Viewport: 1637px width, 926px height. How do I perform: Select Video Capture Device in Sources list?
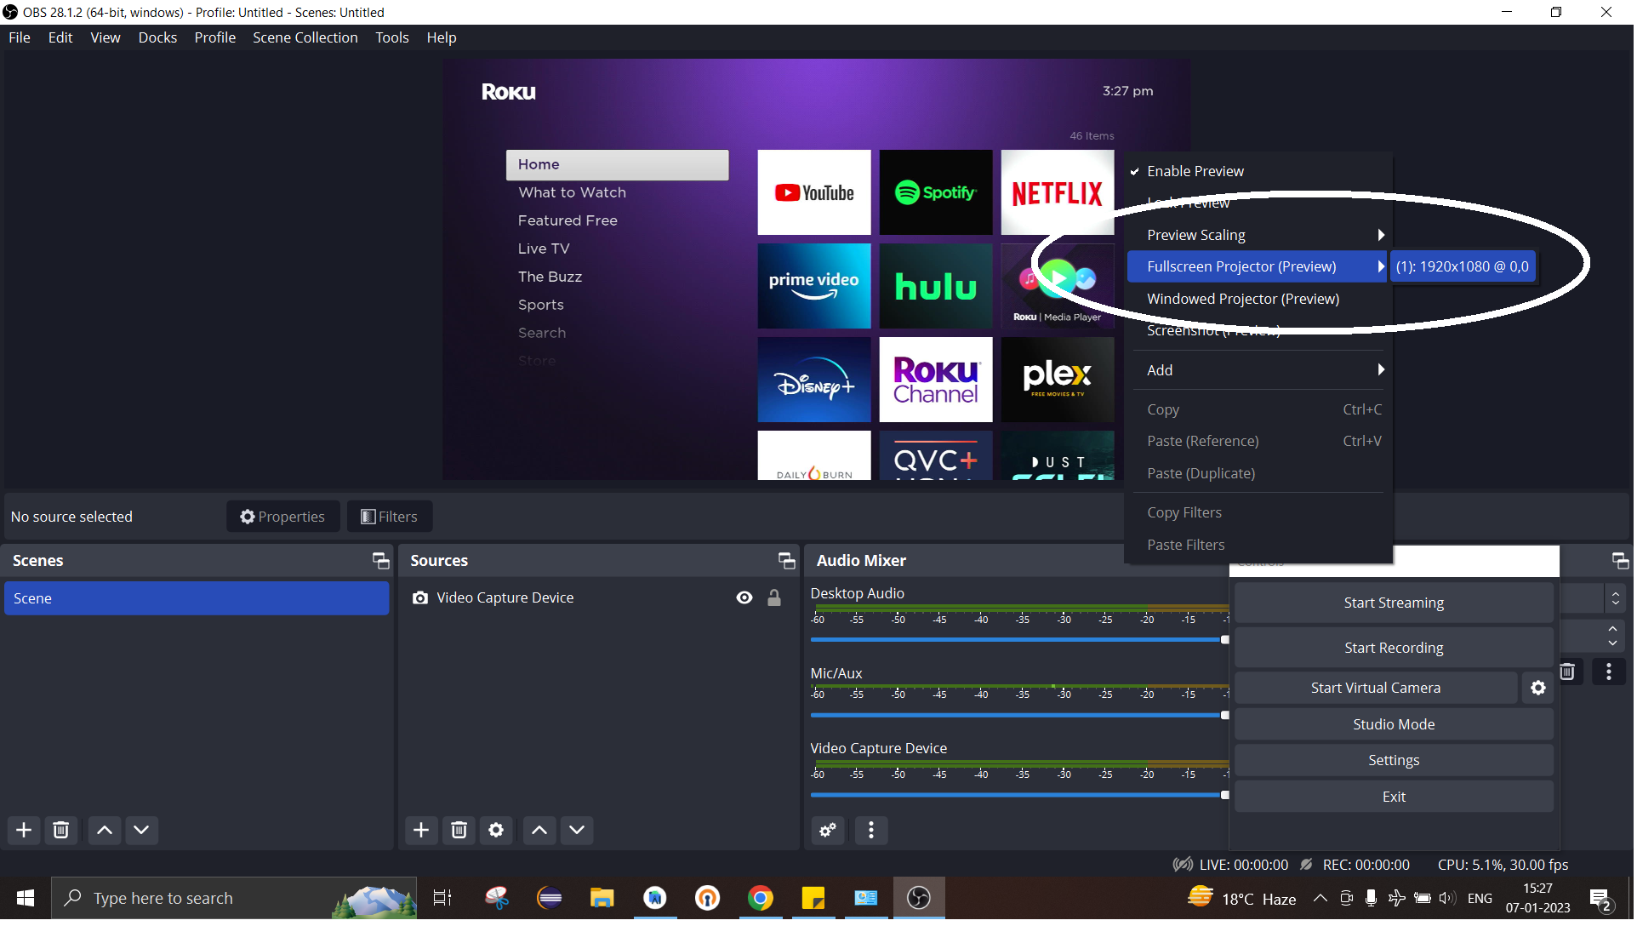coord(506,599)
